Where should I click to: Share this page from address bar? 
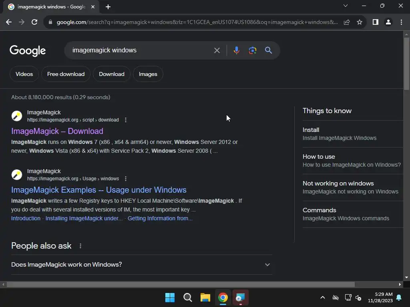[347, 22]
